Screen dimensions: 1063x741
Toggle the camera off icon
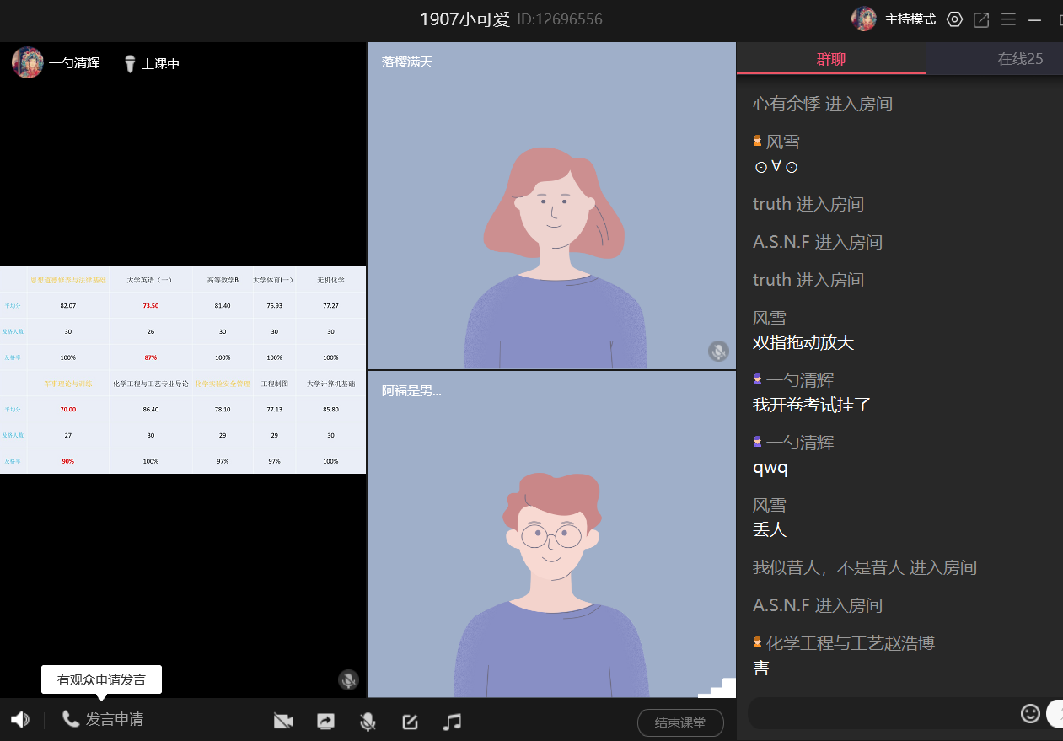click(283, 722)
